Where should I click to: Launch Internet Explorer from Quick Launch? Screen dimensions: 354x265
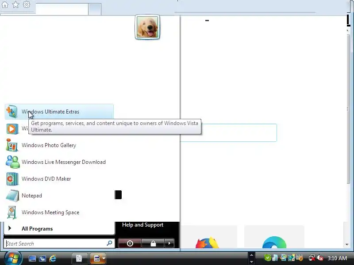point(53,258)
